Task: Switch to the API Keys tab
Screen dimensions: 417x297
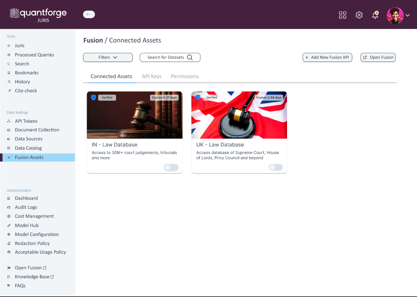Action: click(152, 76)
